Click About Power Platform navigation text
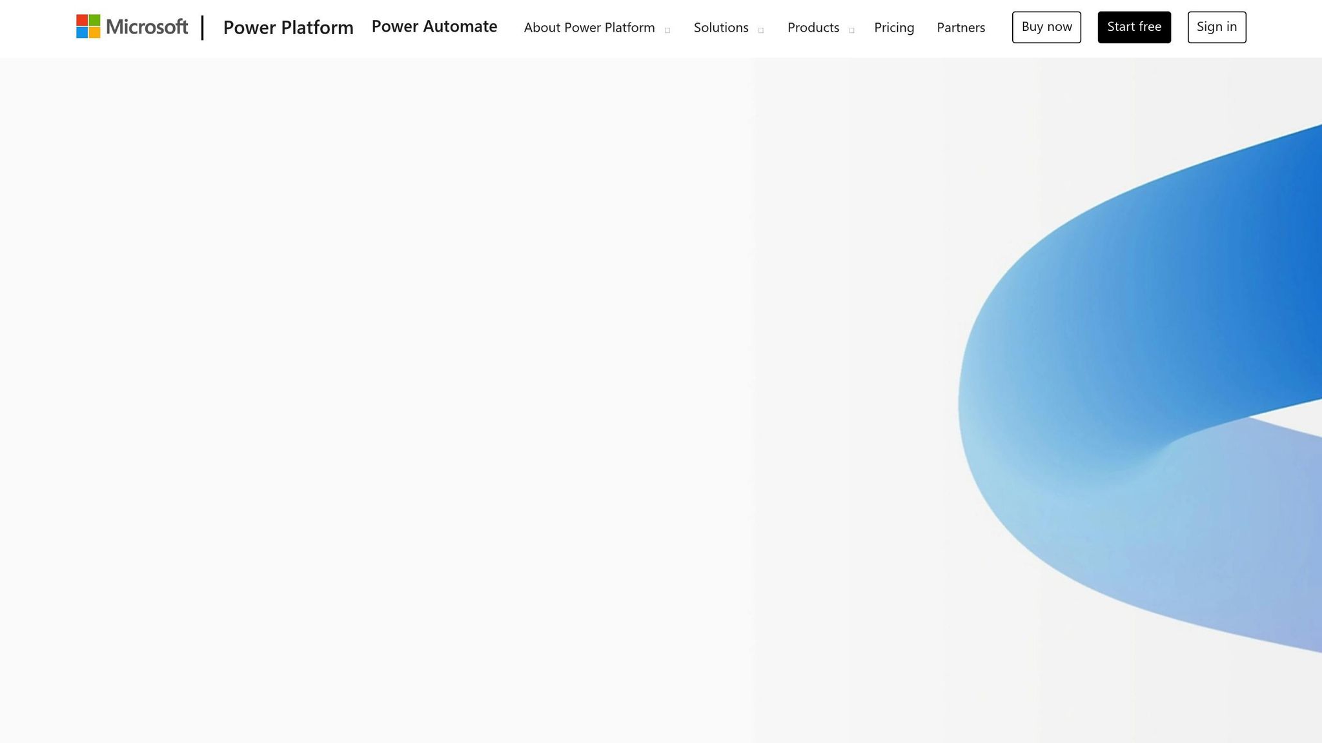 click(589, 28)
